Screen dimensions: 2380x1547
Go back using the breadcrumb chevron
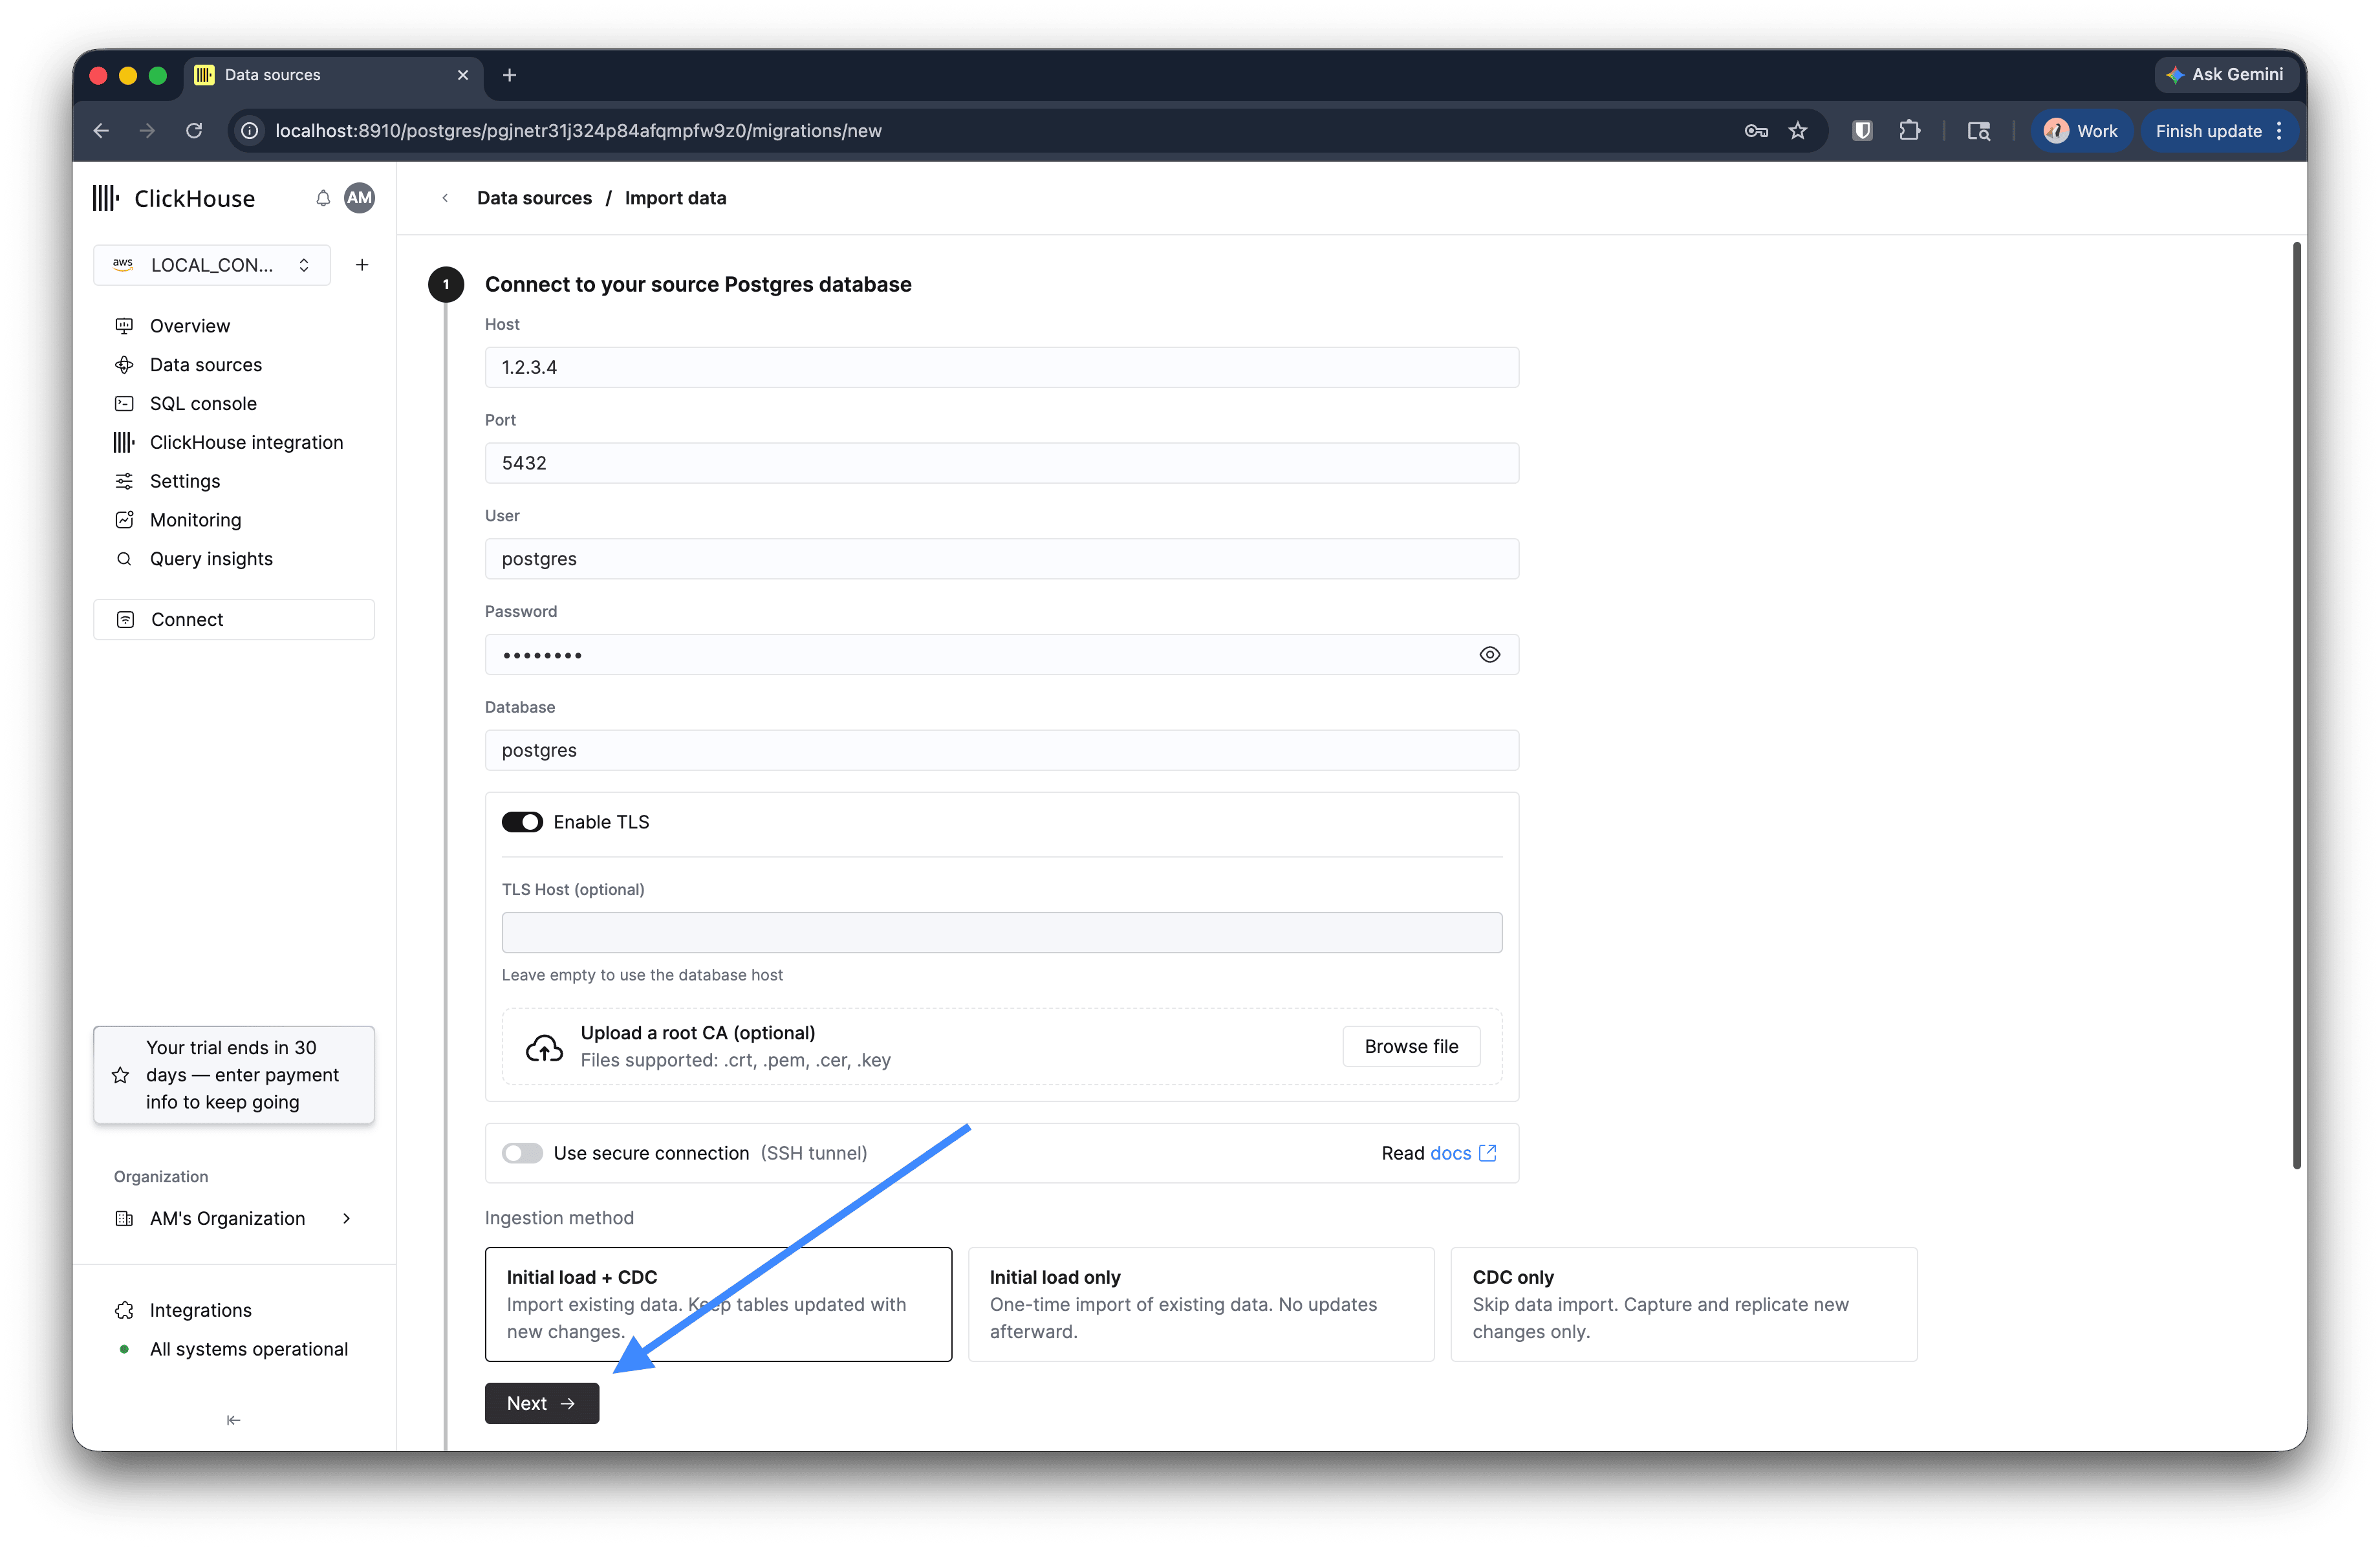(x=445, y=198)
